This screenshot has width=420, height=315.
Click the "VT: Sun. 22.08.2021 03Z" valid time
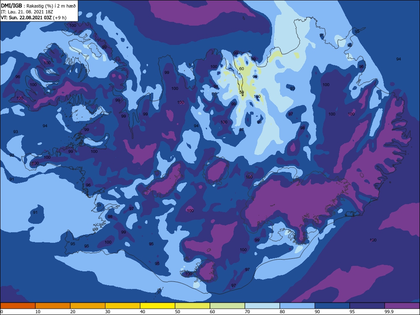26,18
